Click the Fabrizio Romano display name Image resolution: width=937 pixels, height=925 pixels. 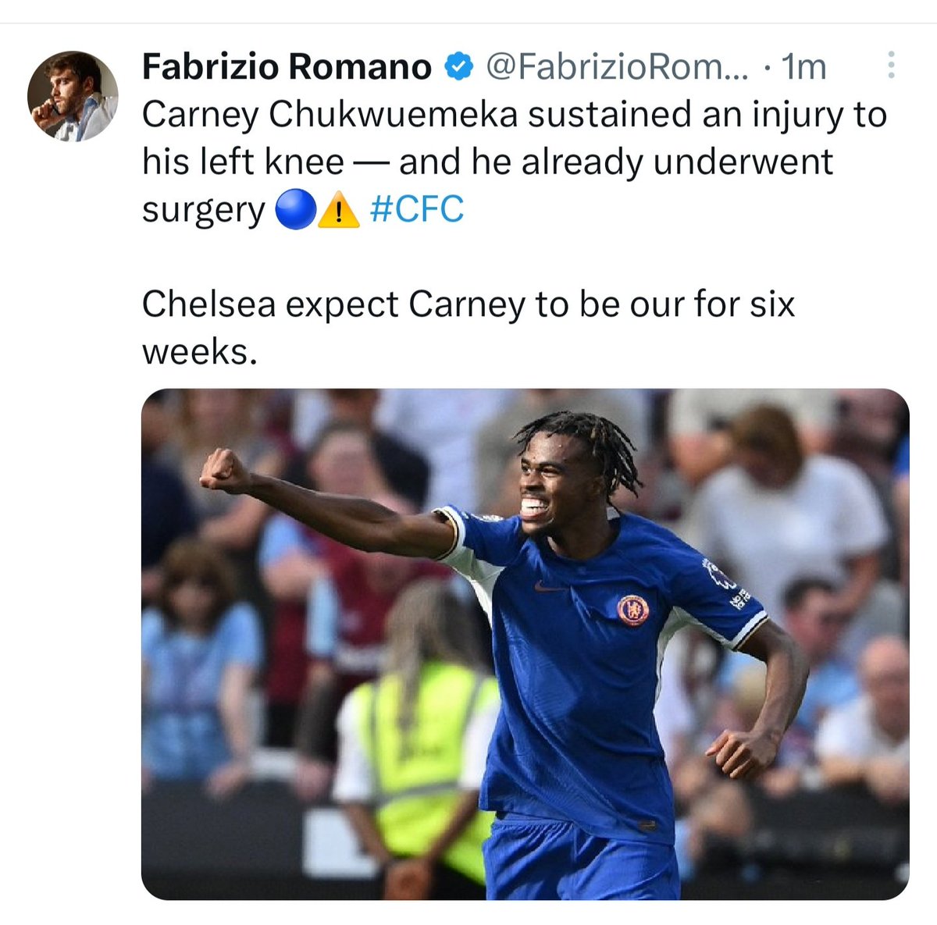point(287,67)
